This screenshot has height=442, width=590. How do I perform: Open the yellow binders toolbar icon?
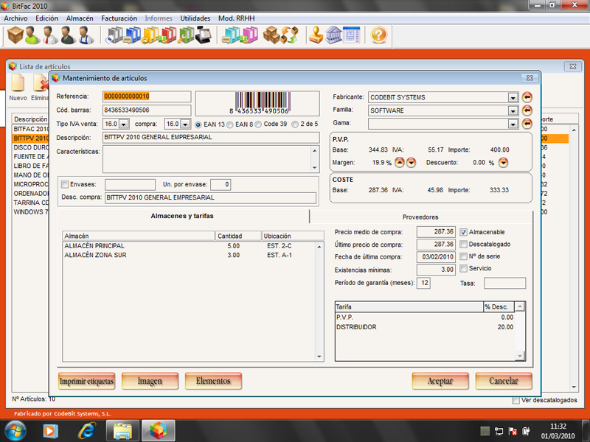150,35
